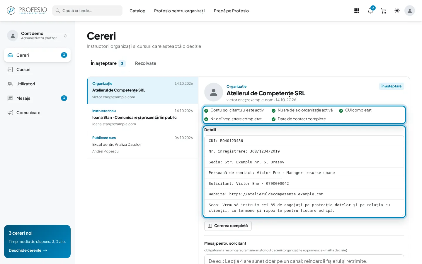Click the 'CUI completat' check
The image size is (422, 264).
coord(355,110)
